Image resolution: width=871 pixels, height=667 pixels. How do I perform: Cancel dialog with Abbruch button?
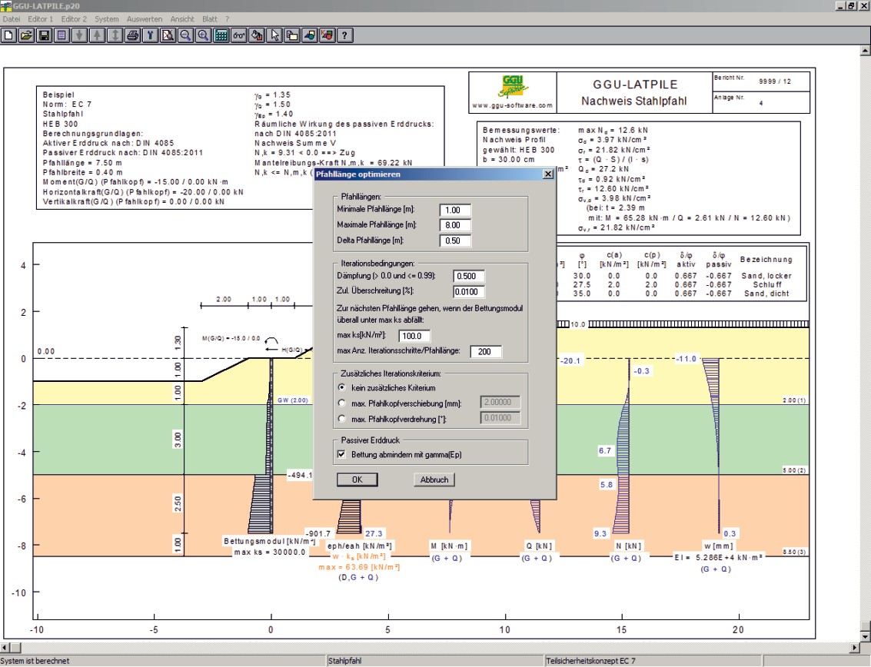[434, 480]
